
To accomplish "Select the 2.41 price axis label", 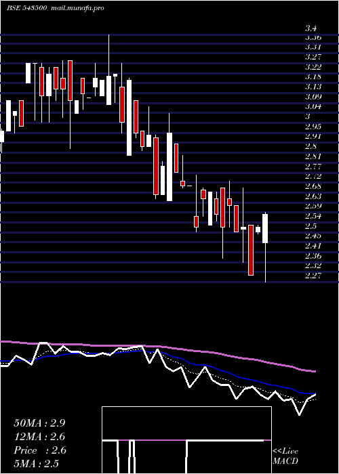I will tap(313, 246).
